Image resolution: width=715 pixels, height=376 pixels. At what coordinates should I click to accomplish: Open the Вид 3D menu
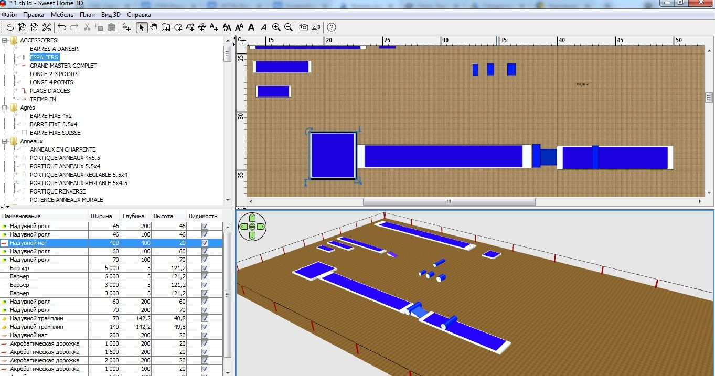pos(111,15)
